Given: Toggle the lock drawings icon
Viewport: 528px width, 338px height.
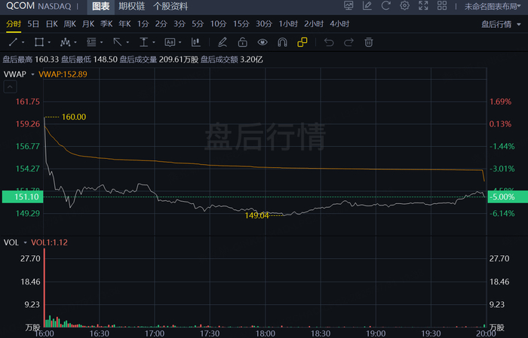Looking at the screenshot, I should tap(242, 42).
